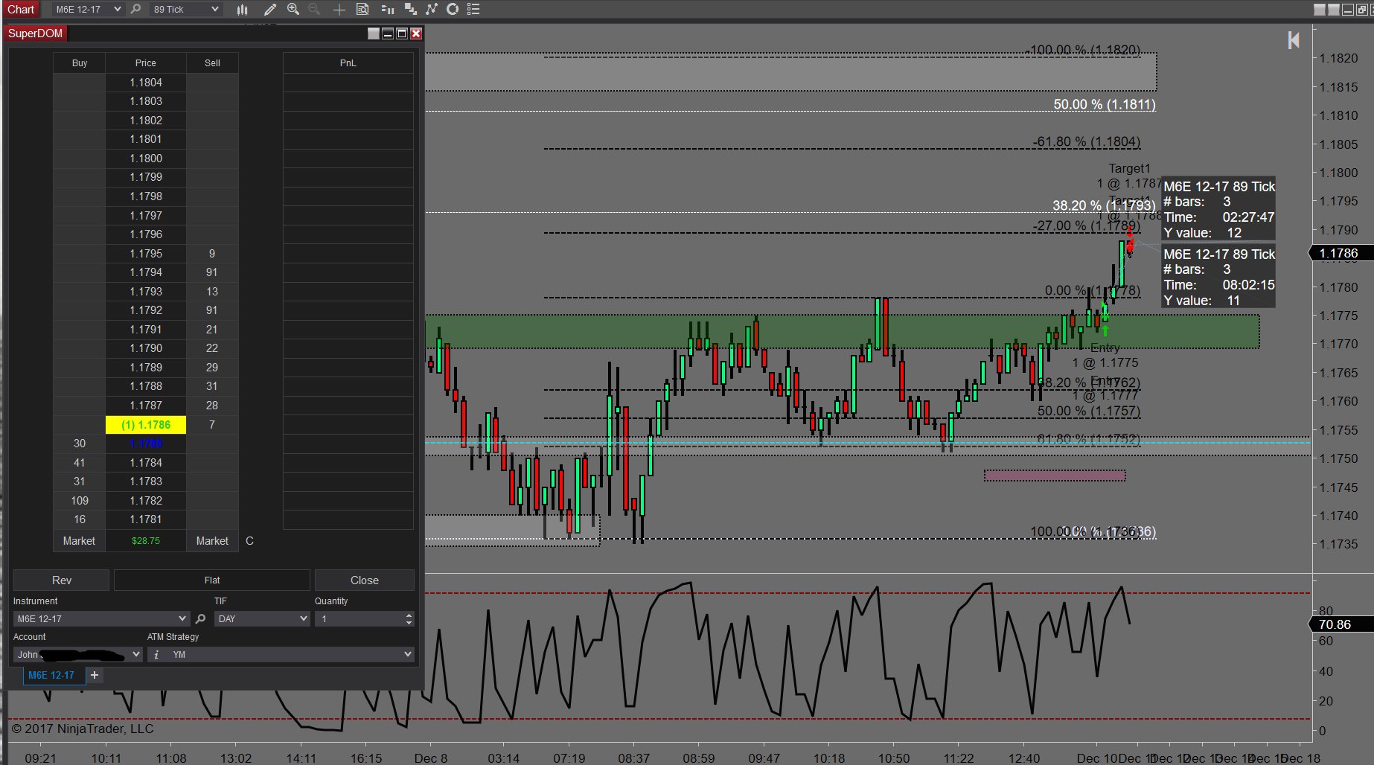The image size is (1374, 765).
Task: Click the Buy column header
Action: pyautogui.click(x=80, y=63)
